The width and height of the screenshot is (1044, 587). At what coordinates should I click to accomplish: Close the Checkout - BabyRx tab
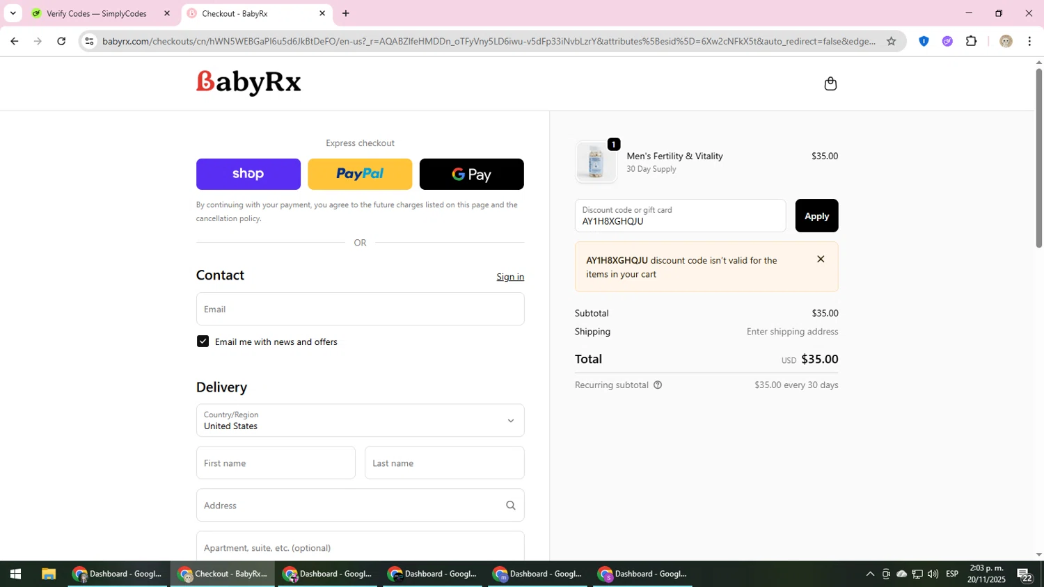[x=322, y=13]
